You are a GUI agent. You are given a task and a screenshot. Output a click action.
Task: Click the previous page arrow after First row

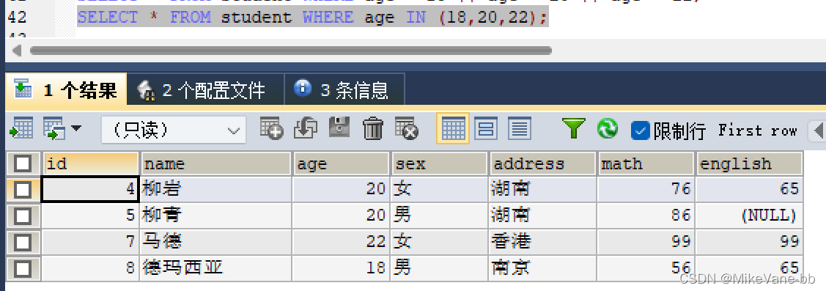(x=819, y=130)
